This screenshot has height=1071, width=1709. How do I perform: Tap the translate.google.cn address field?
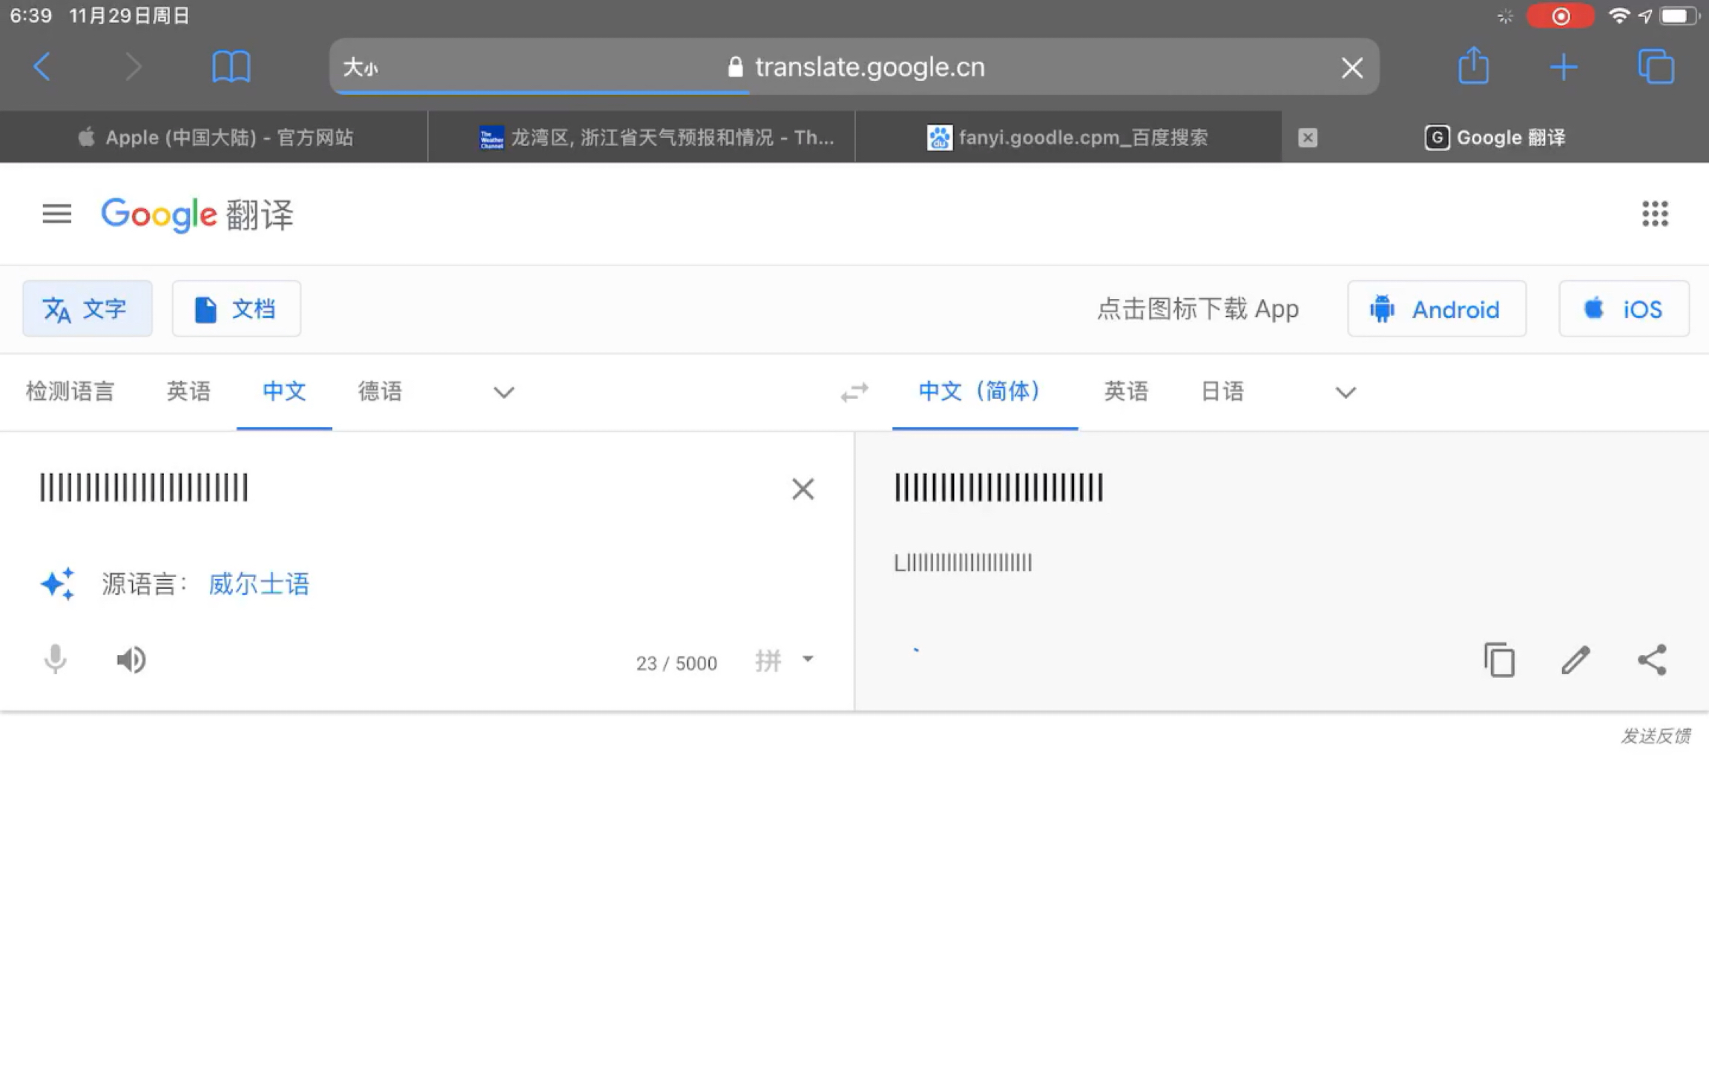pos(854,67)
